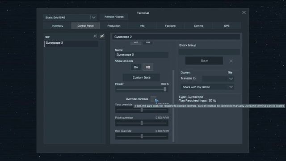Open the Custom Data button

[141, 77]
